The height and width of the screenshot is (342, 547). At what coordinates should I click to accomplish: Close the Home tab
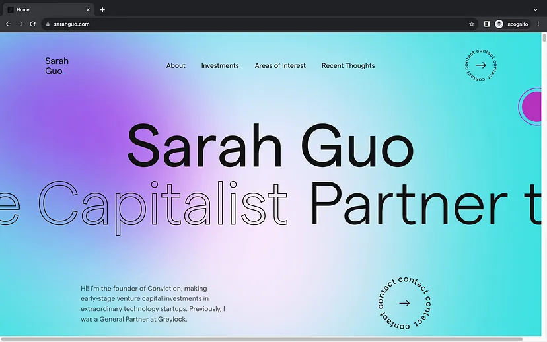point(90,9)
